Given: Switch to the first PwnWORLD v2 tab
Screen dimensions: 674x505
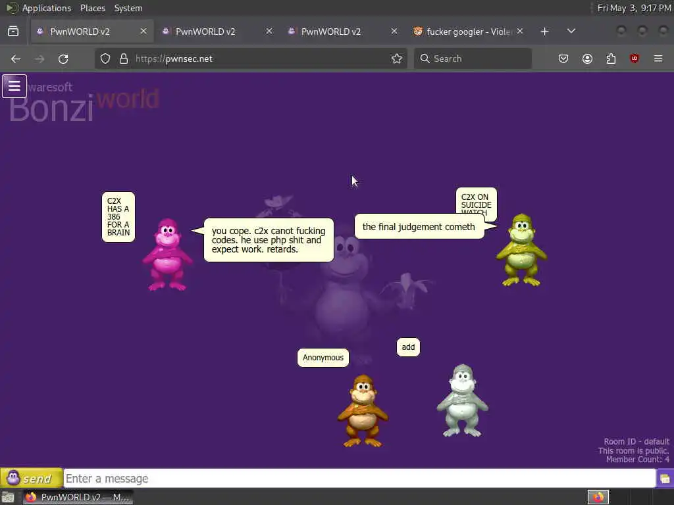Looking at the screenshot, I should [91, 32].
